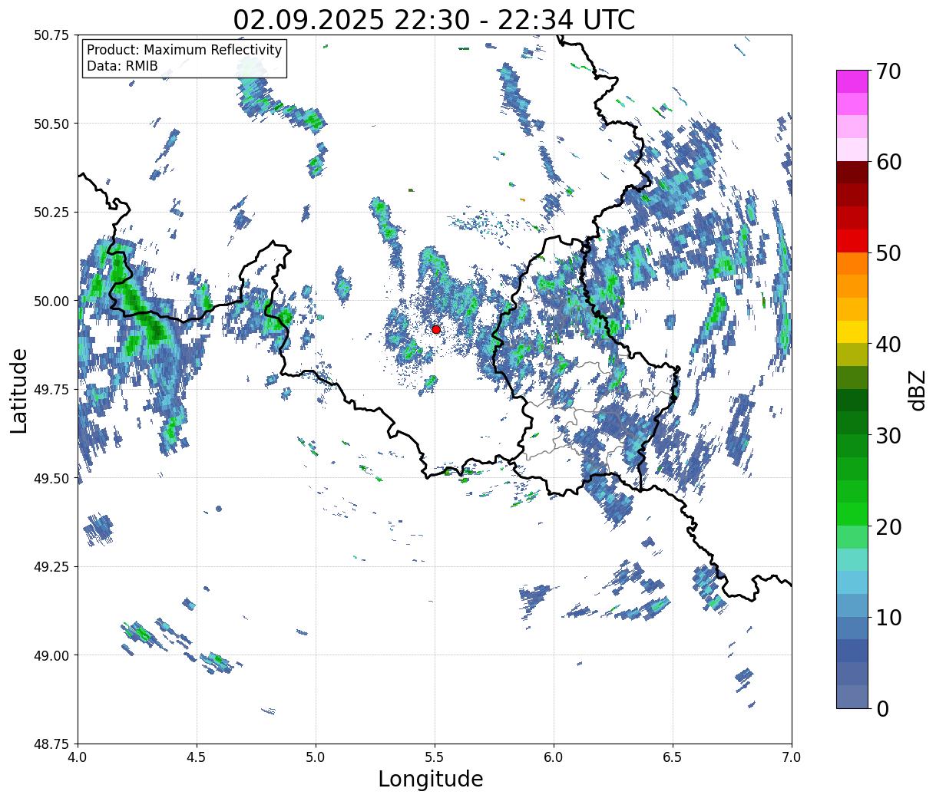Viewport: 936px width, 798px height.
Task: Click the bright green colorbar segment above 20
Action: click(x=852, y=513)
